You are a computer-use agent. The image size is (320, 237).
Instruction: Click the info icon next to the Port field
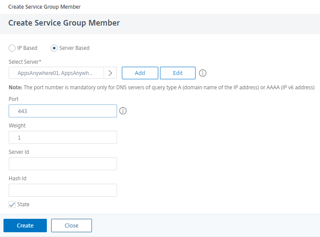(123, 111)
